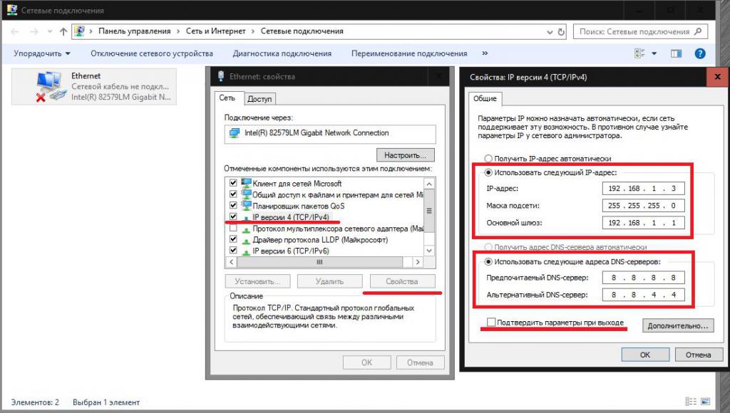Switch to details view in status bar
The width and height of the screenshot is (730, 413).
tap(691, 402)
